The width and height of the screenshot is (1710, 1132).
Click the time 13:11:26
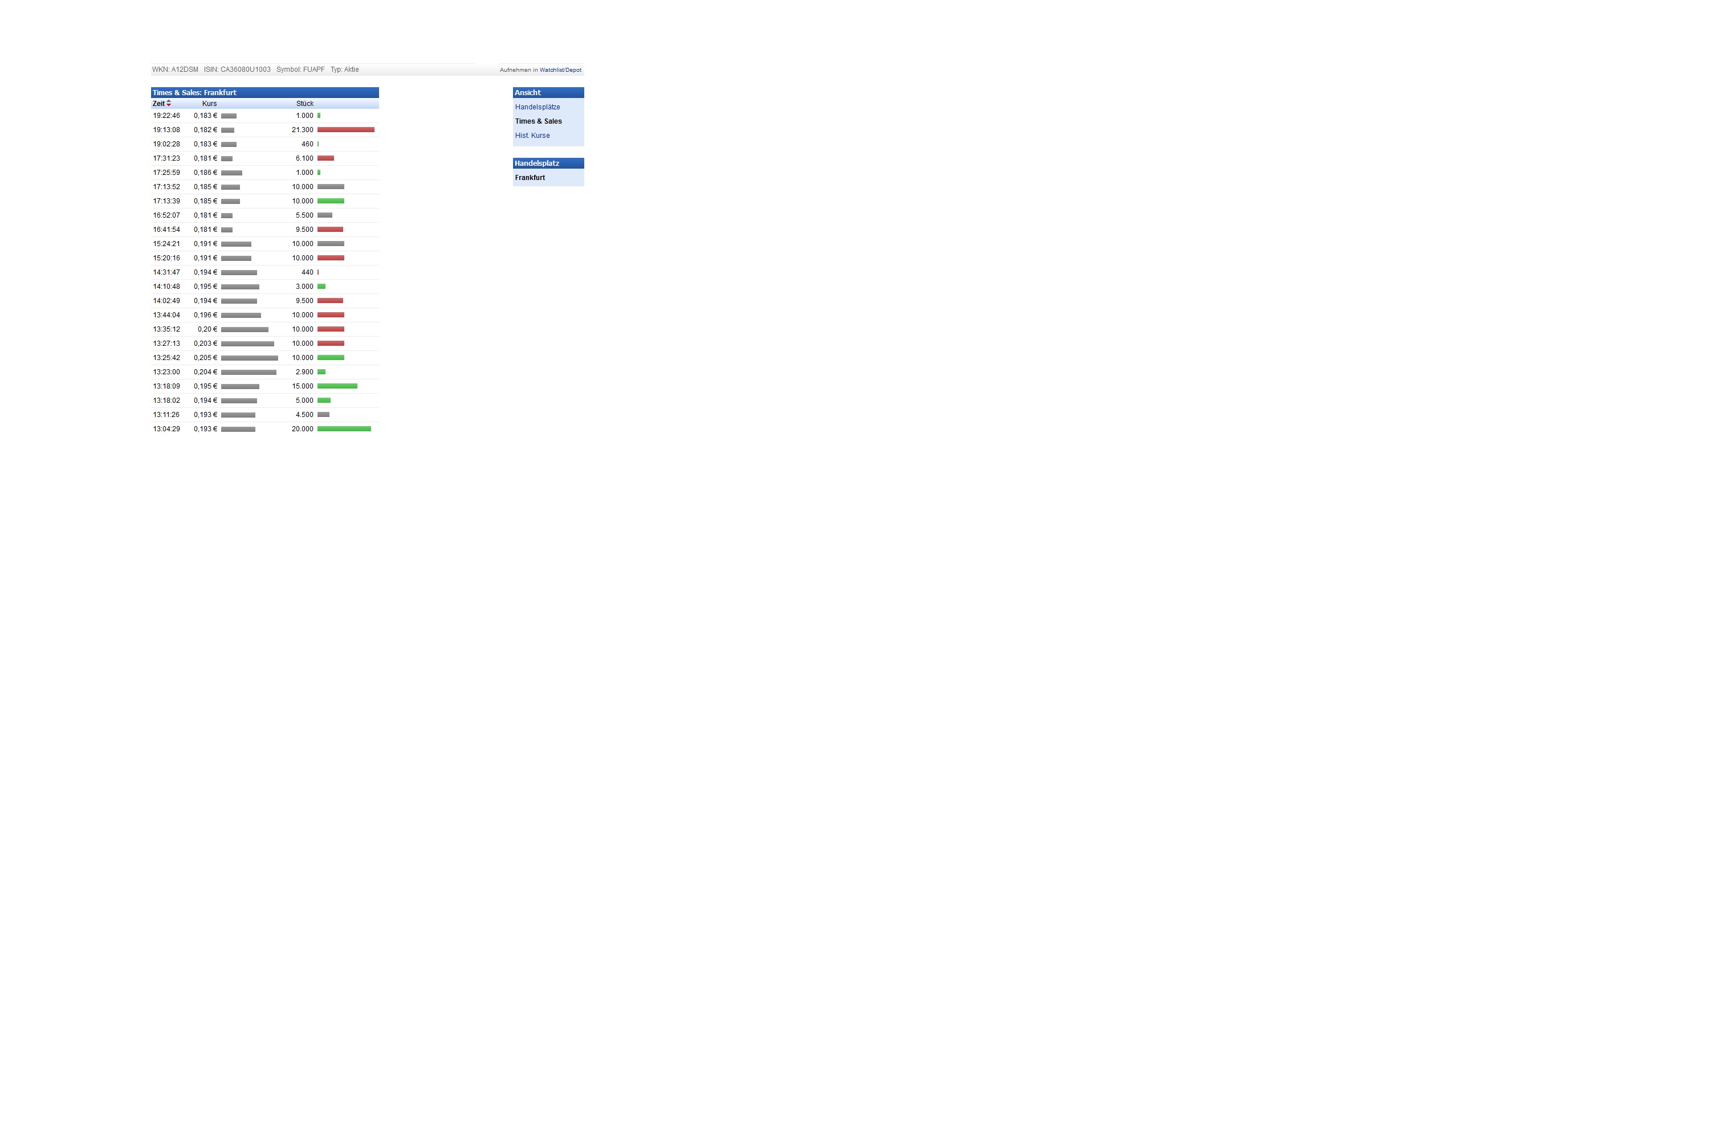coord(166,415)
